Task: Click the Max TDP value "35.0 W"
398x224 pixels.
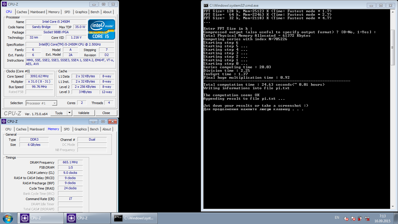Action: click(x=80, y=27)
